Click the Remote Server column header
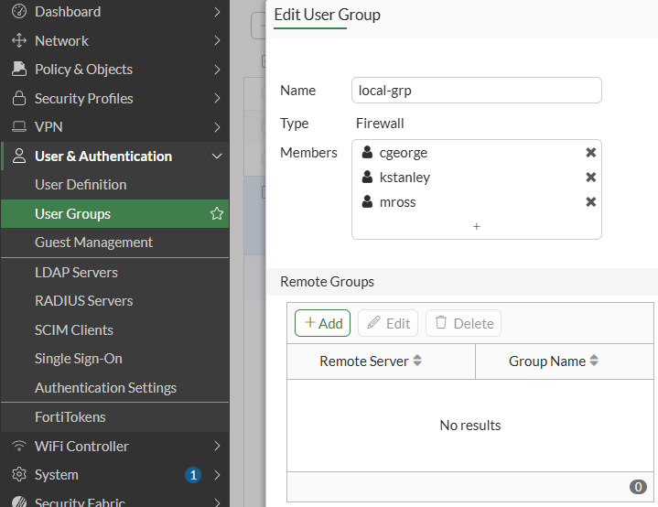This screenshot has width=658, height=507. (381, 361)
